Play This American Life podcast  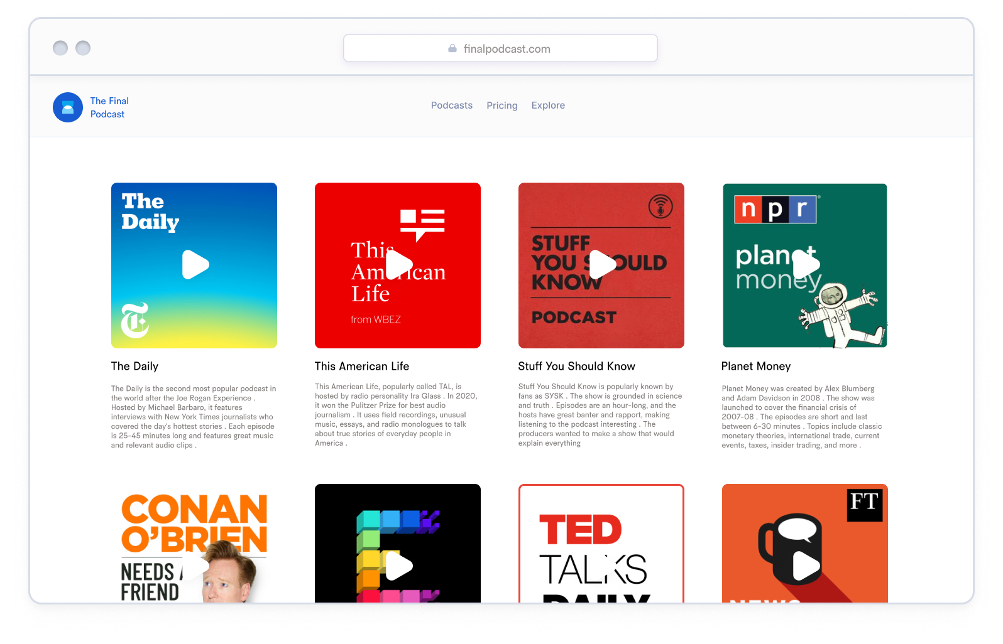coord(398,265)
